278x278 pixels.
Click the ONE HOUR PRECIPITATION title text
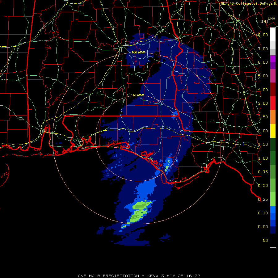tap(108, 276)
